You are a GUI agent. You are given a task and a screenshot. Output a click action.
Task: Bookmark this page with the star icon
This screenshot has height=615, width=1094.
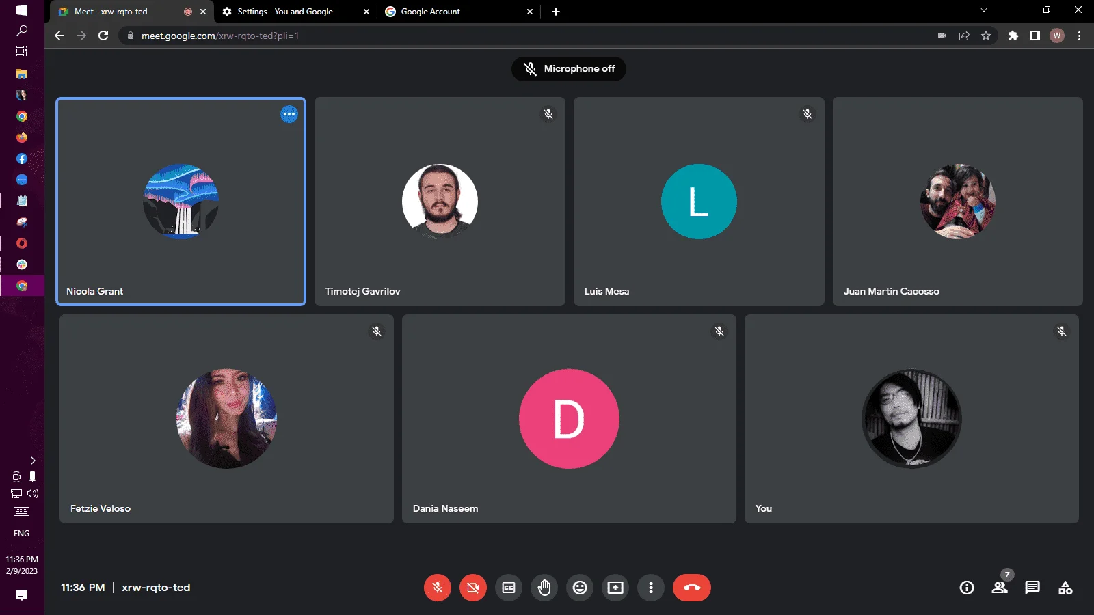point(986,36)
